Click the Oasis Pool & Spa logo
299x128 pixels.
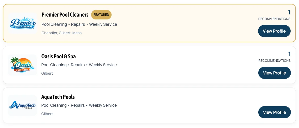click(x=22, y=65)
